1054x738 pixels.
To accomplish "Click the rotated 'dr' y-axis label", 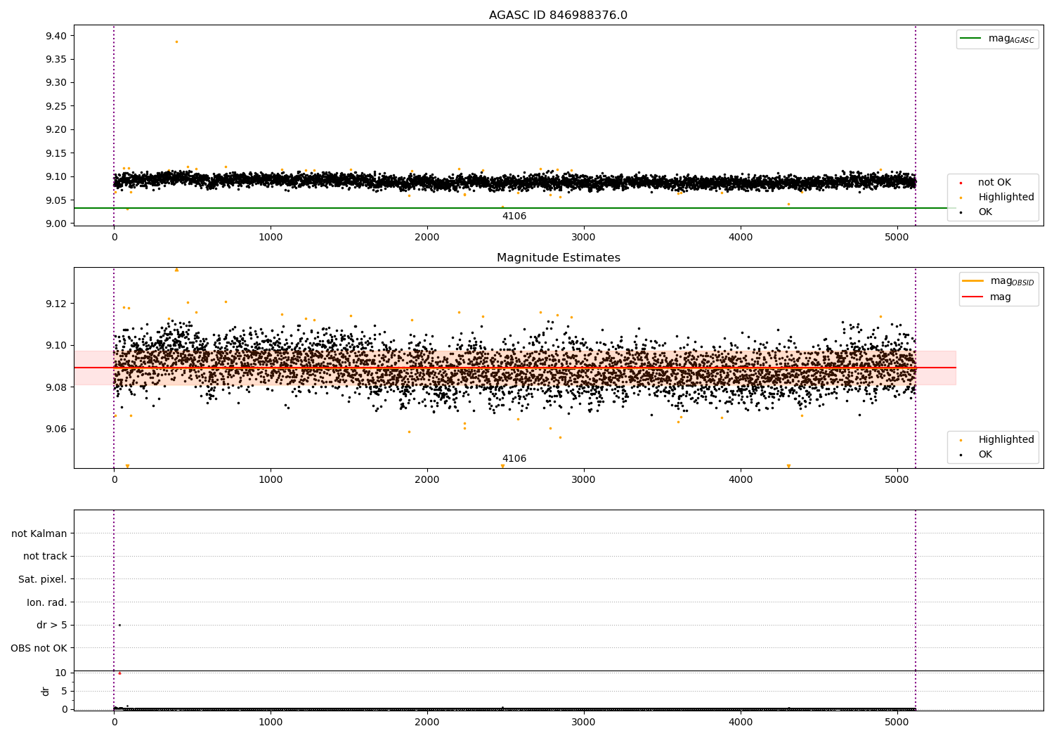I will 46,691.
